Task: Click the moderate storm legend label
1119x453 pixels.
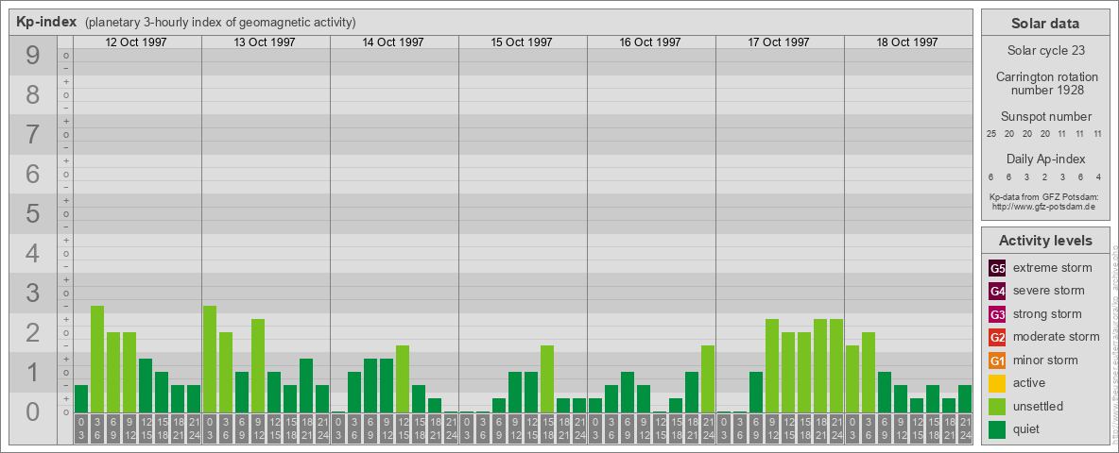Action: [1057, 337]
